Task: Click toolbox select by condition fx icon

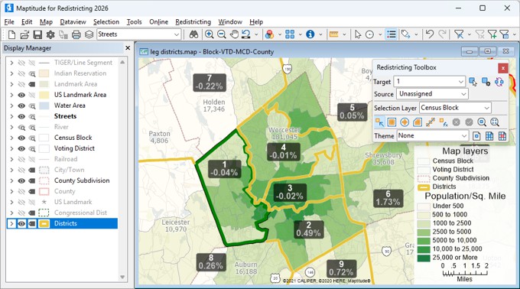Action: click(x=444, y=122)
